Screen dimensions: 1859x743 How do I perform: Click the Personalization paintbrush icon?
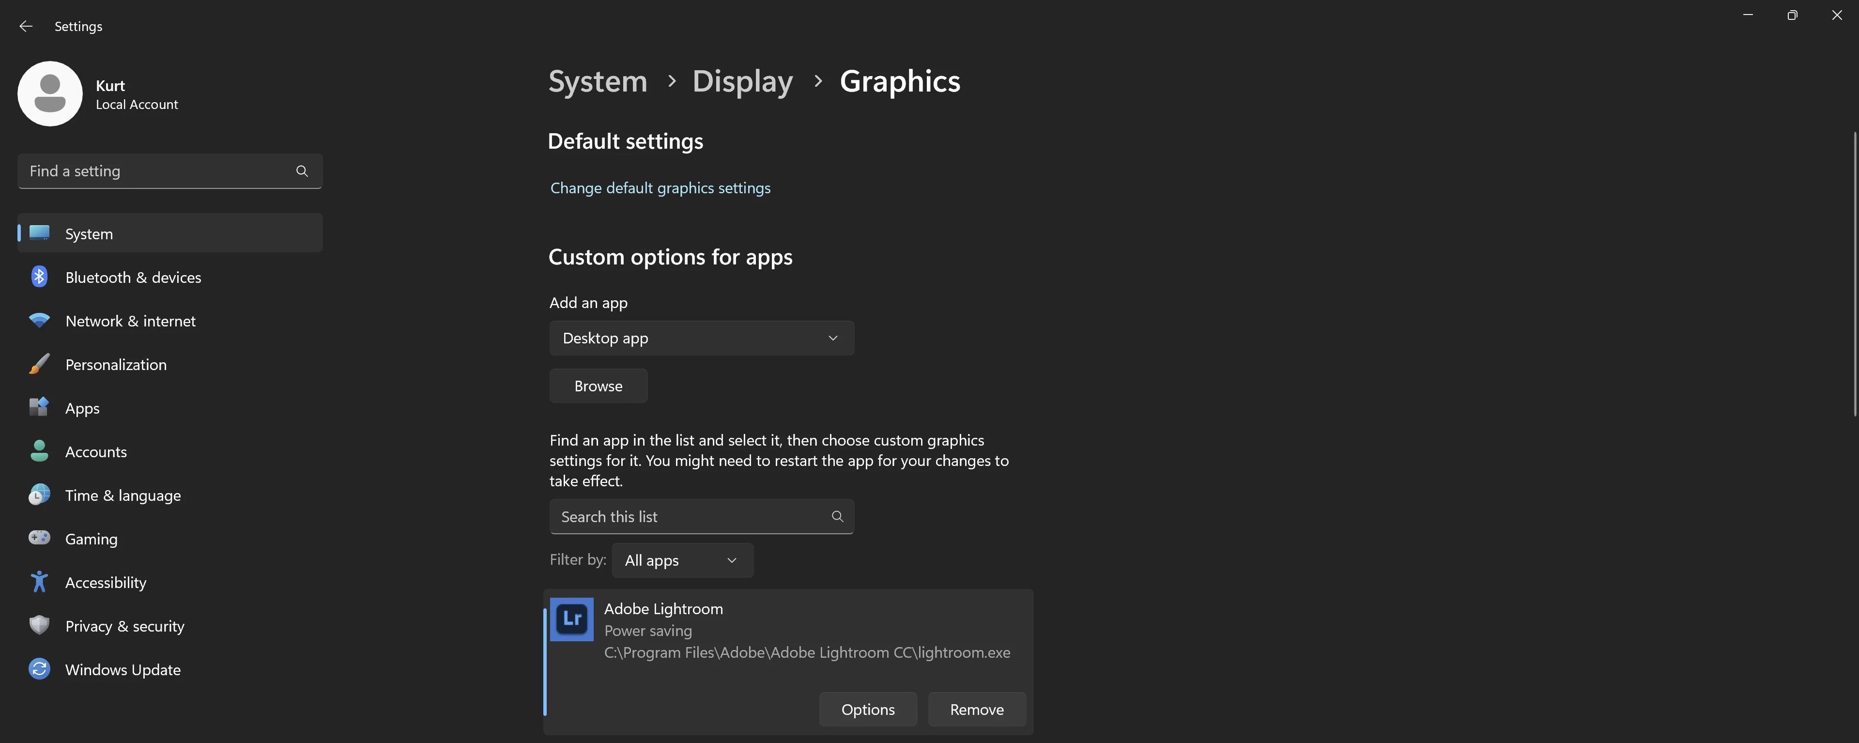pos(39,364)
